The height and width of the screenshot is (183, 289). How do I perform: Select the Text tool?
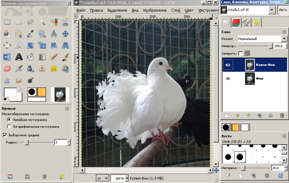[x=18, y=57]
